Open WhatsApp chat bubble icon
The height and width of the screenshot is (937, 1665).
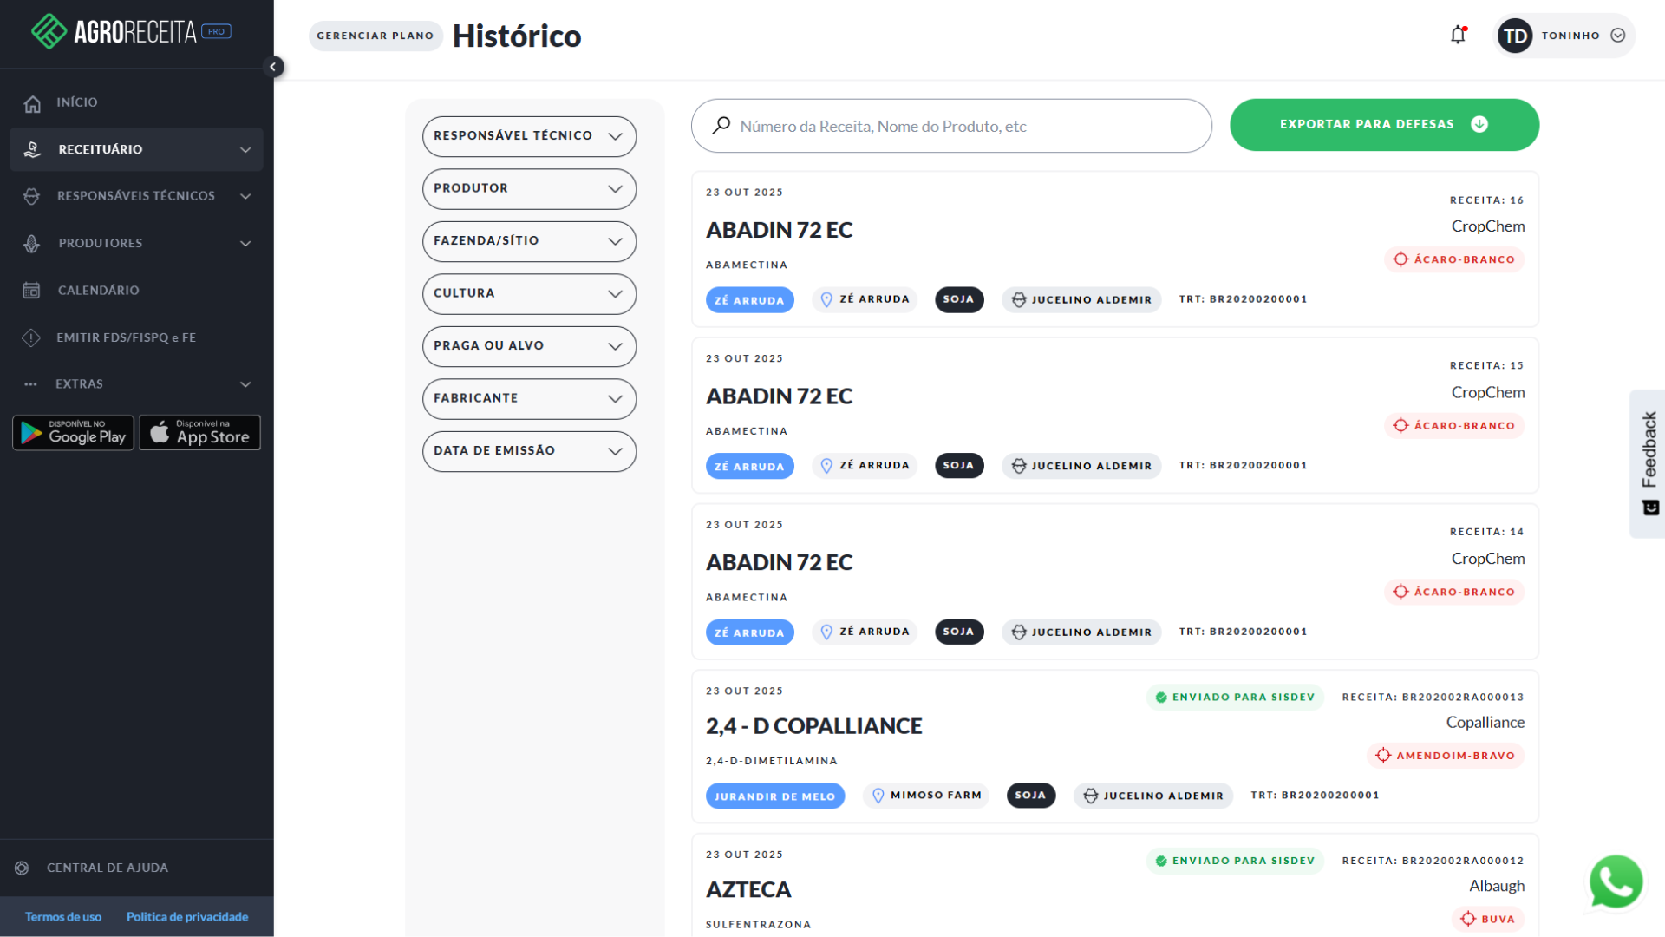pyautogui.click(x=1616, y=882)
